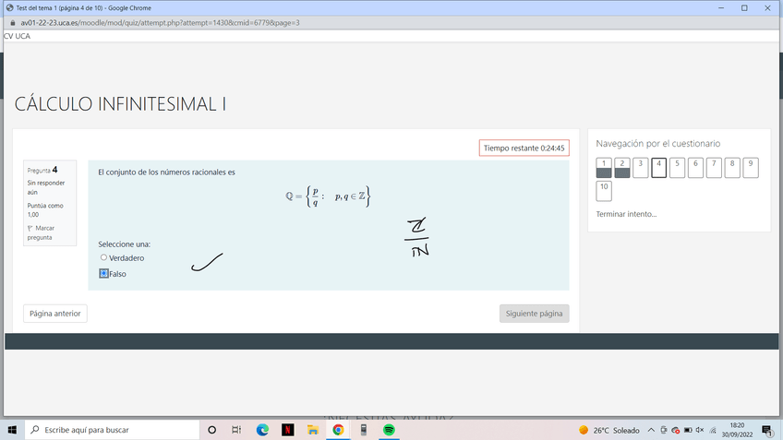Switch to Google Chrome in taskbar
The image size is (783, 440).
pyautogui.click(x=338, y=430)
